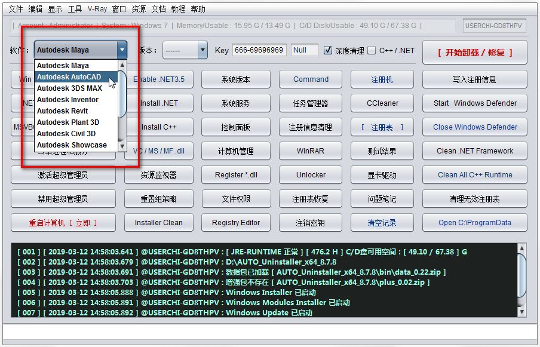Click 禁用超级管理员 button

pyautogui.click(x=63, y=199)
